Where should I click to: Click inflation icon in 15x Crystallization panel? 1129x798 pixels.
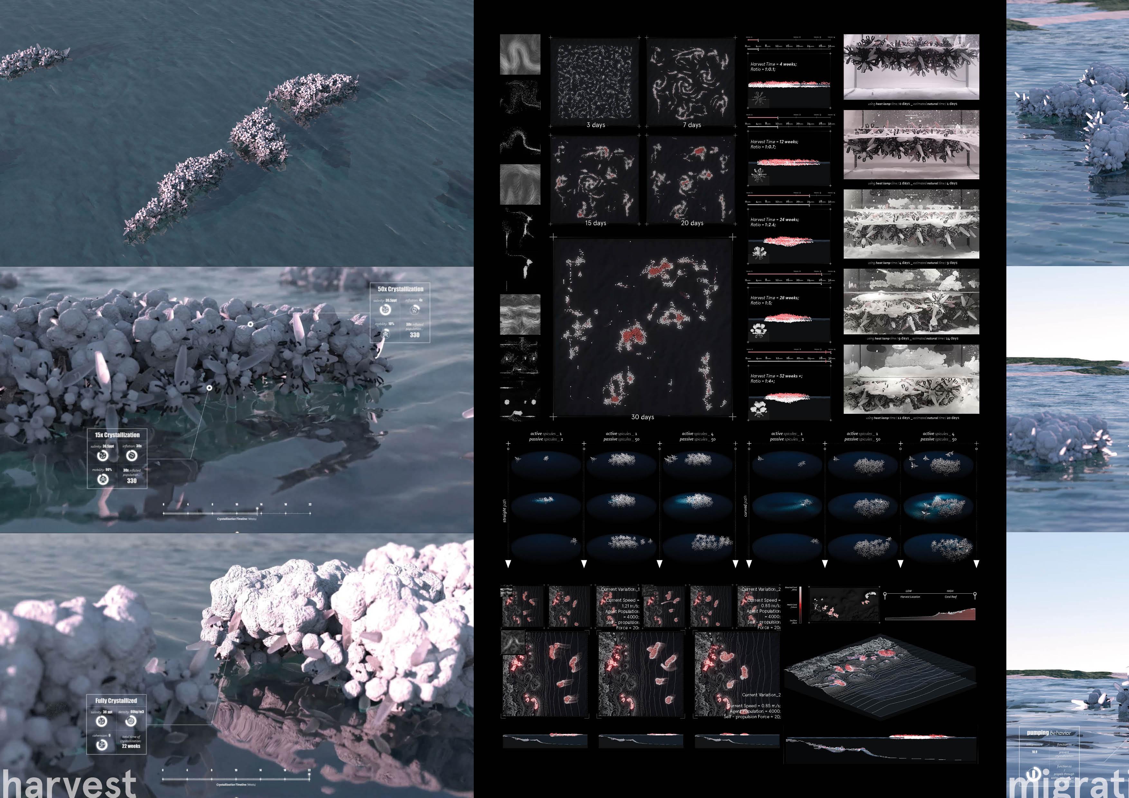(131, 456)
